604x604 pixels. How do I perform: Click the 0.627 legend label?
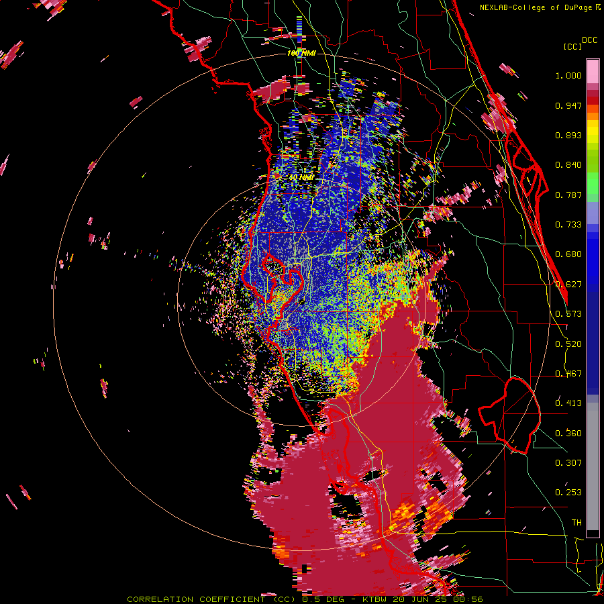pyautogui.click(x=568, y=285)
